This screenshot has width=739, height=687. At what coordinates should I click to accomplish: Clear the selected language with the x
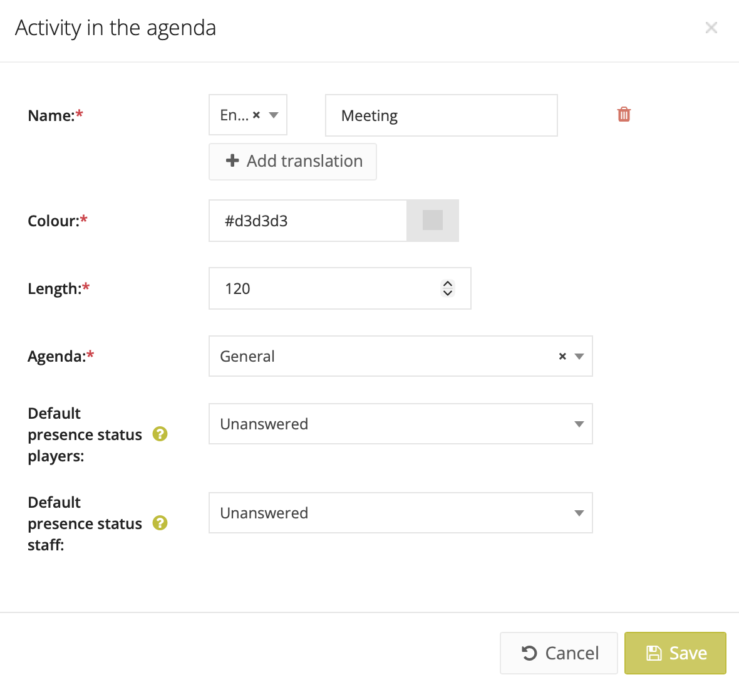[x=256, y=115]
